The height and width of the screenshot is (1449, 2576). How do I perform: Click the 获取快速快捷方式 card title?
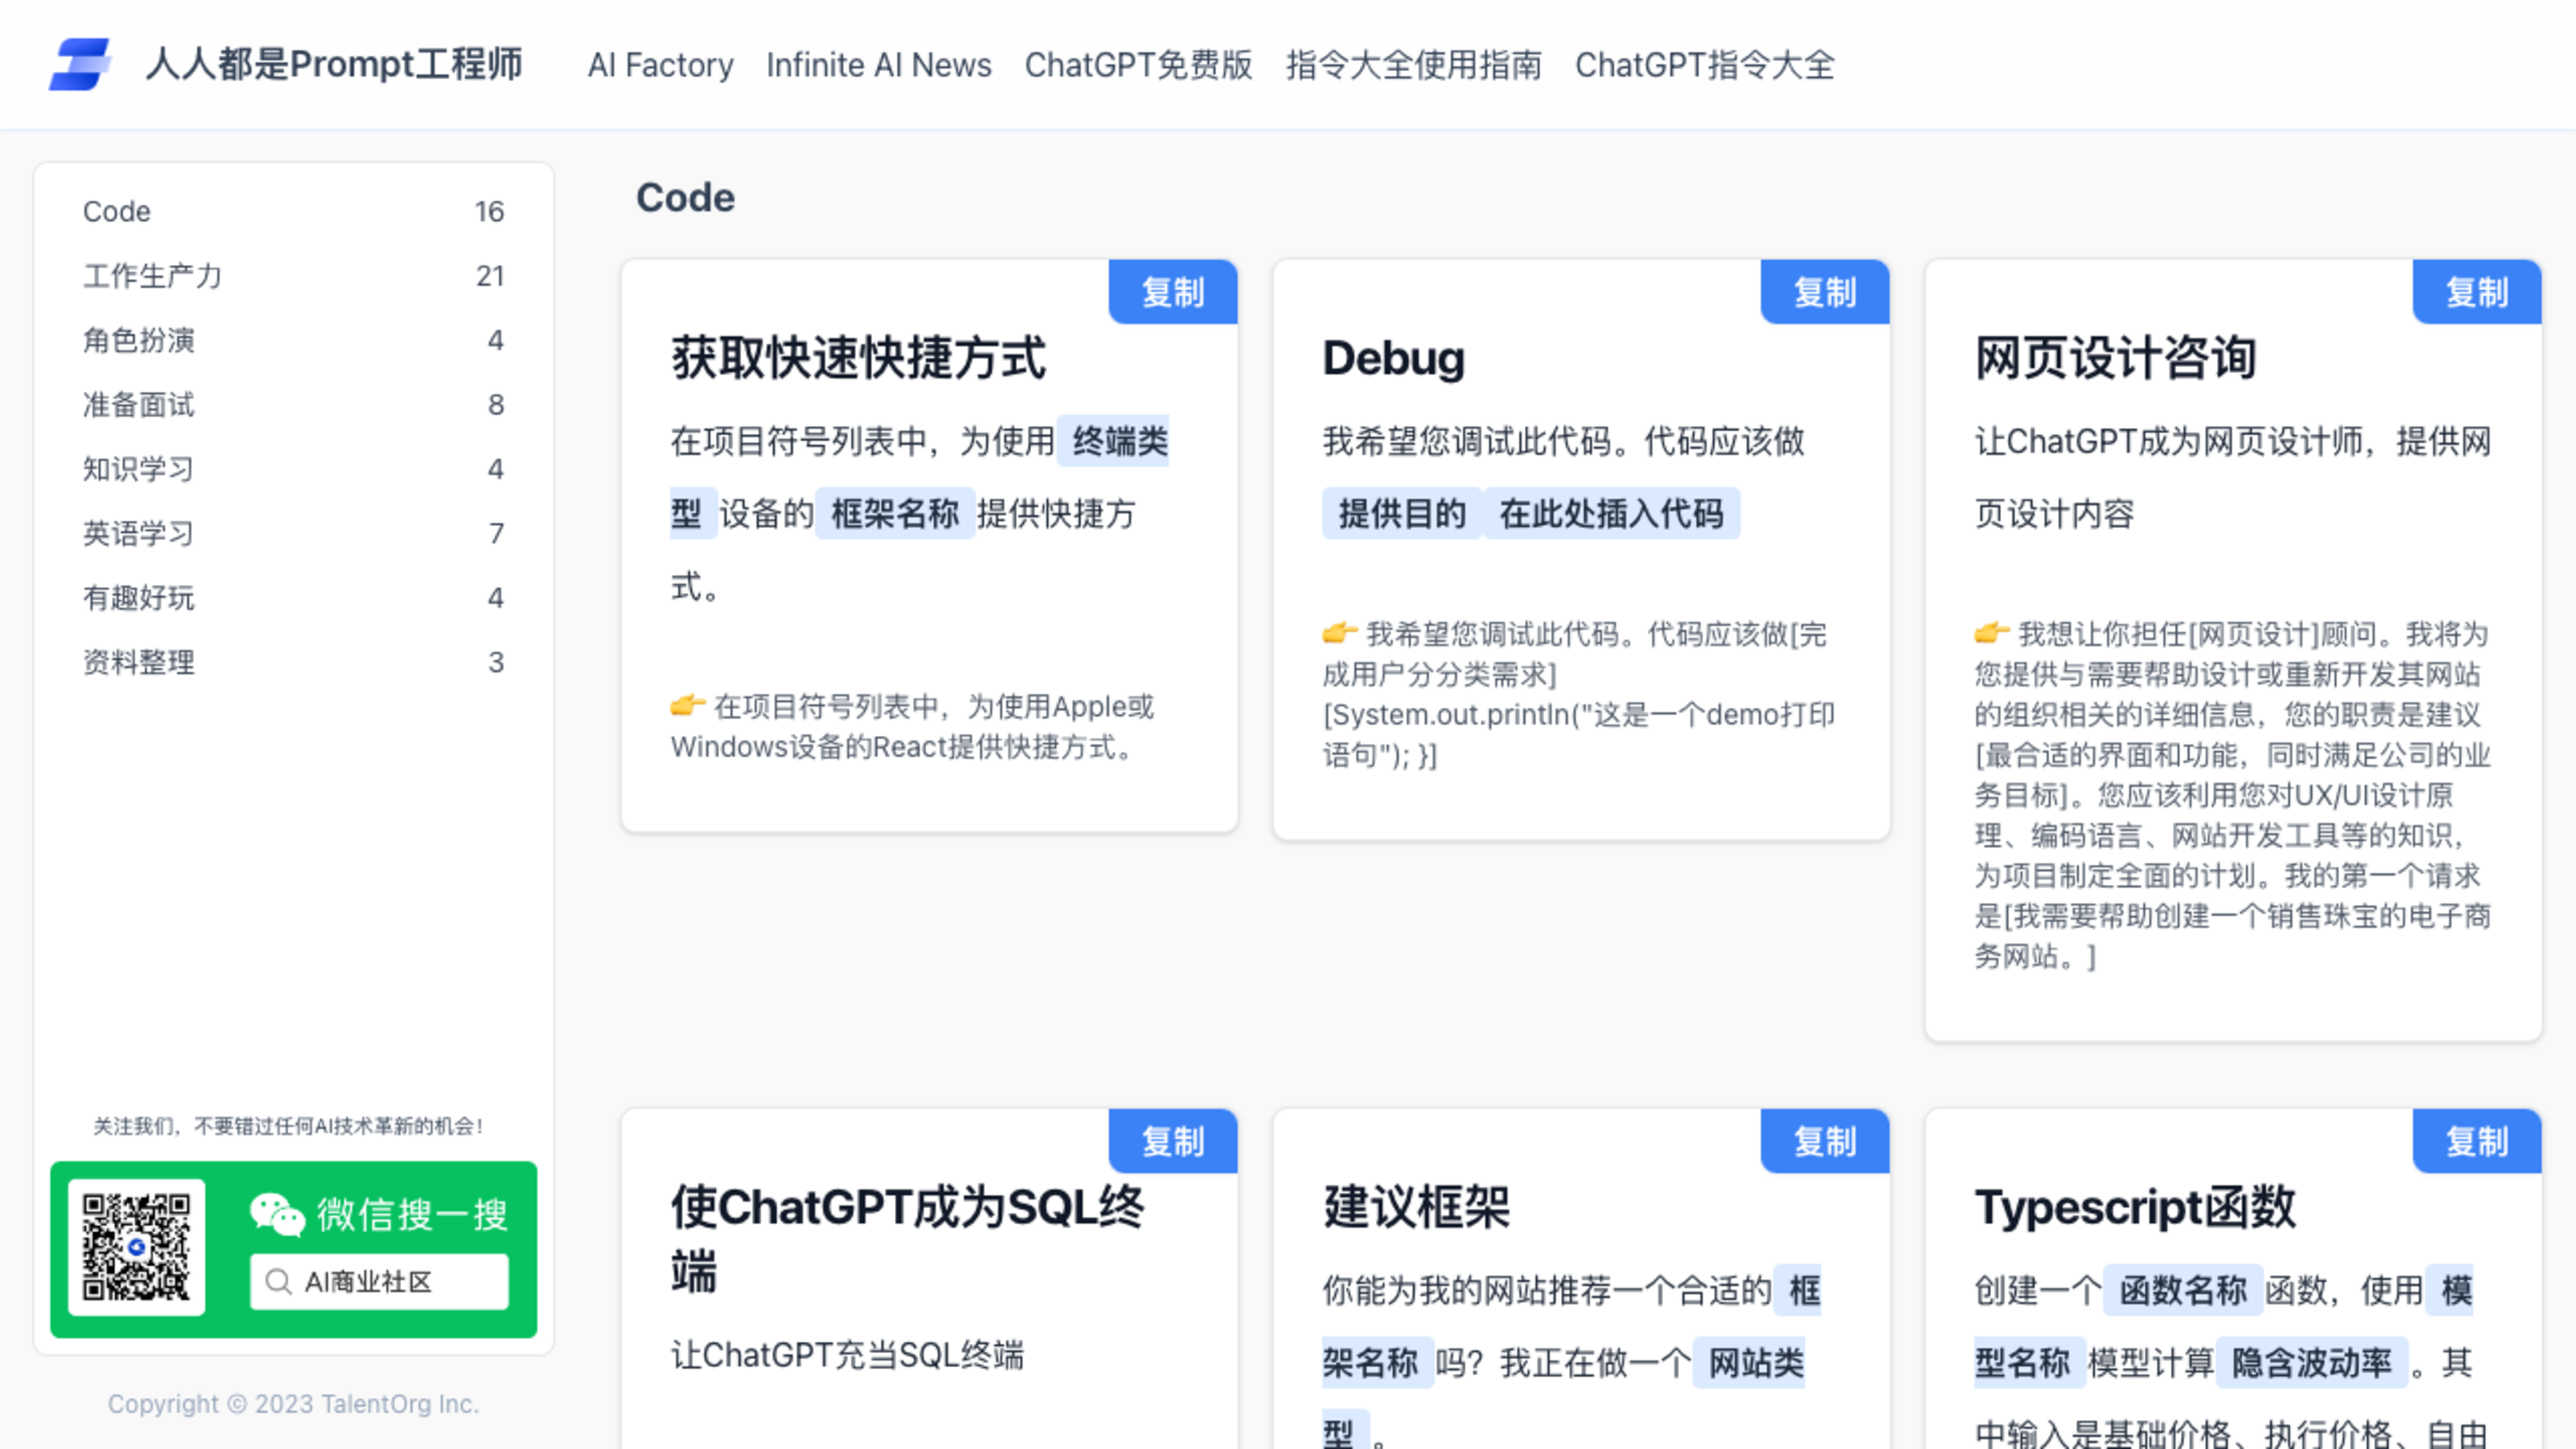[858, 358]
